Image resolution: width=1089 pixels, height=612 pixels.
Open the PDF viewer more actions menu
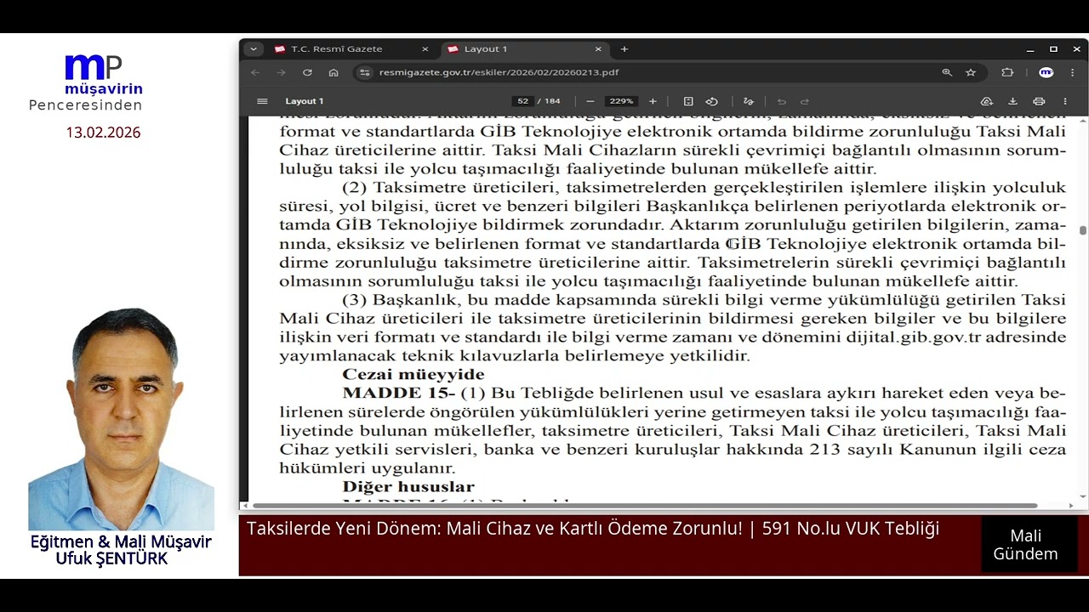[1064, 101]
